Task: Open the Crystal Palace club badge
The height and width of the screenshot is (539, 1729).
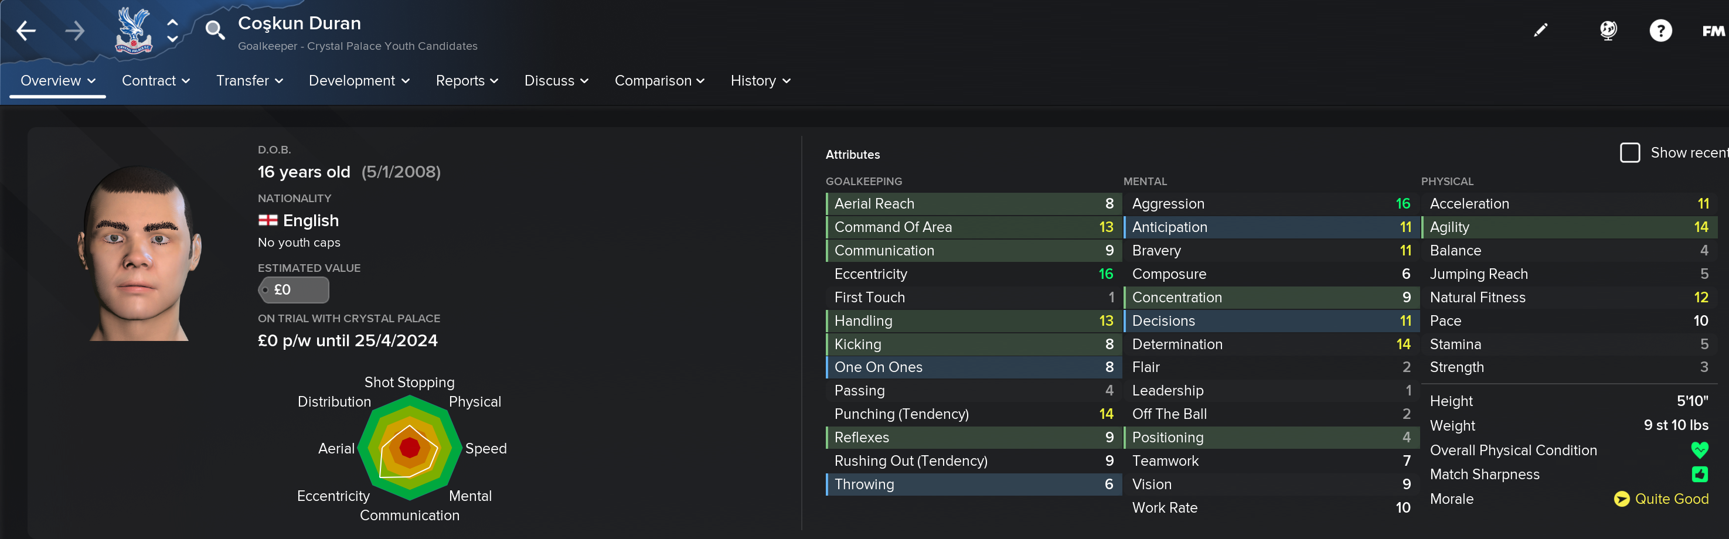Action: (134, 31)
